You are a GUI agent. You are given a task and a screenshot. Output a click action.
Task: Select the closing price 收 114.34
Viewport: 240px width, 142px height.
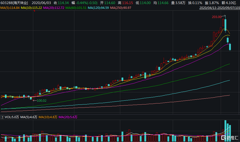(61, 3)
